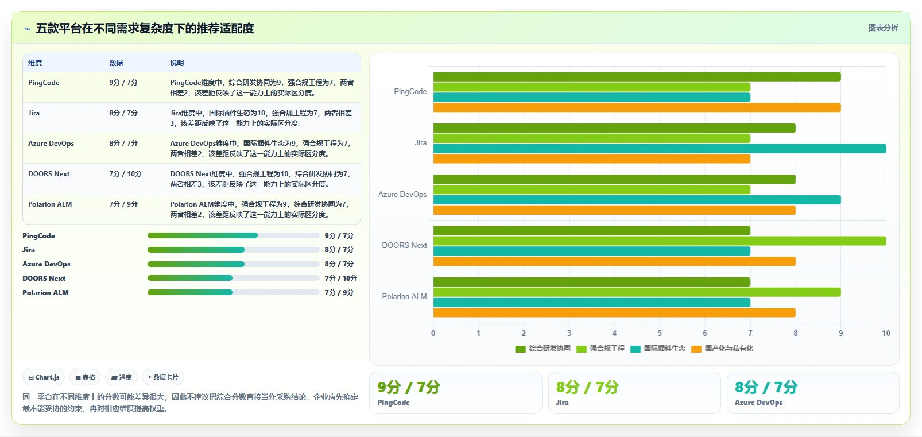Click DOORS Next light-green 强合规工程 bar
Screen dimensions: 922x437
pyautogui.click(x=659, y=241)
